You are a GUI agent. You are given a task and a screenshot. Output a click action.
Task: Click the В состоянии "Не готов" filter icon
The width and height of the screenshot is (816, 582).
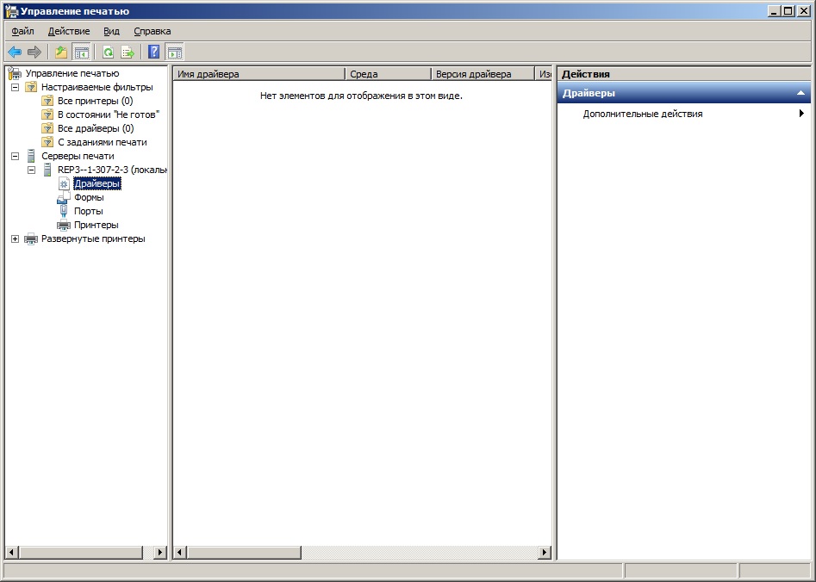point(47,115)
